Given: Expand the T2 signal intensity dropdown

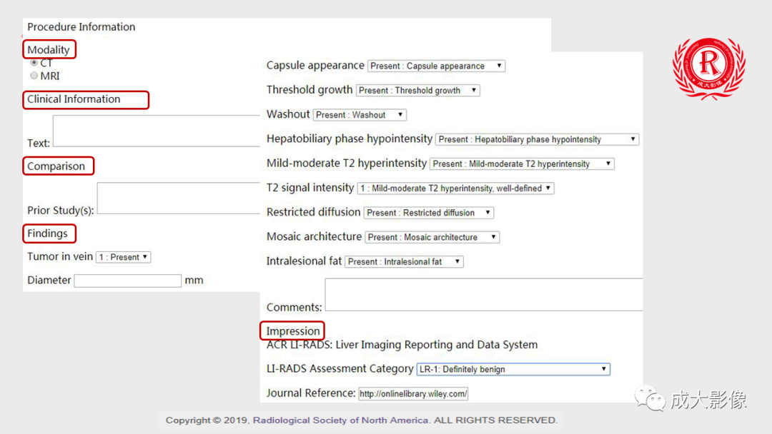Looking at the screenshot, I should (455, 188).
